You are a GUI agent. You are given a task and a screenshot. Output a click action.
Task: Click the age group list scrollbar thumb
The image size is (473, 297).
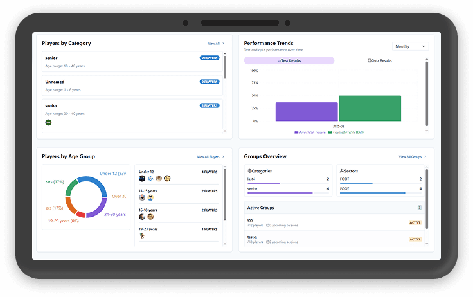(x=225, y=194)
